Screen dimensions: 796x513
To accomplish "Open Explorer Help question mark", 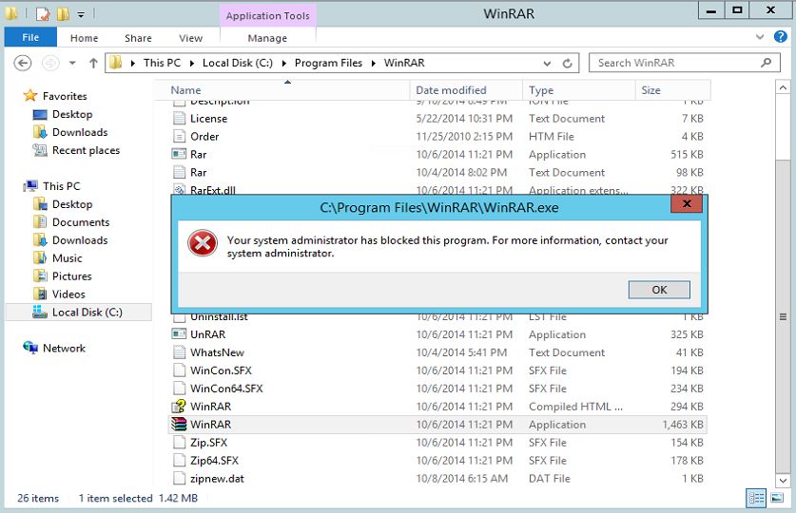I will click(780, 36).
